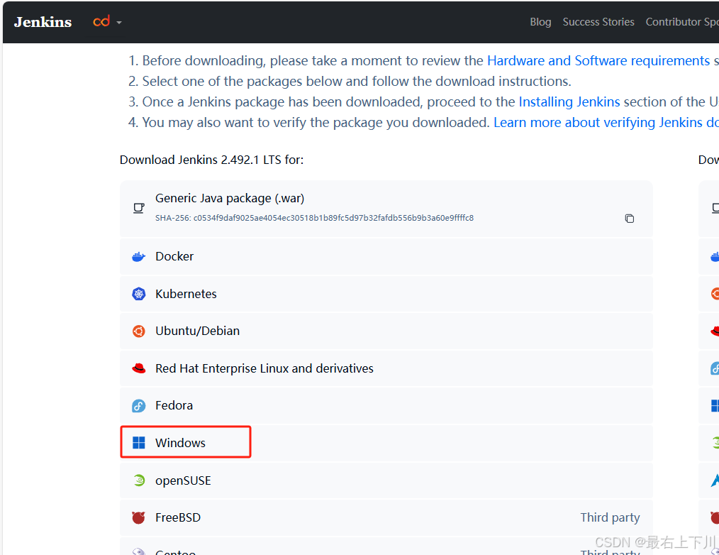Click the Windows logo icon
The width and height of the screenshot is (719, 555).
(138, 443)
